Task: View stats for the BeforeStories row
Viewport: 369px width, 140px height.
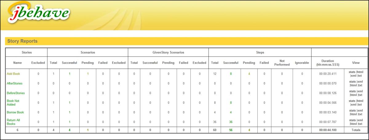Action: coord(352,91)
